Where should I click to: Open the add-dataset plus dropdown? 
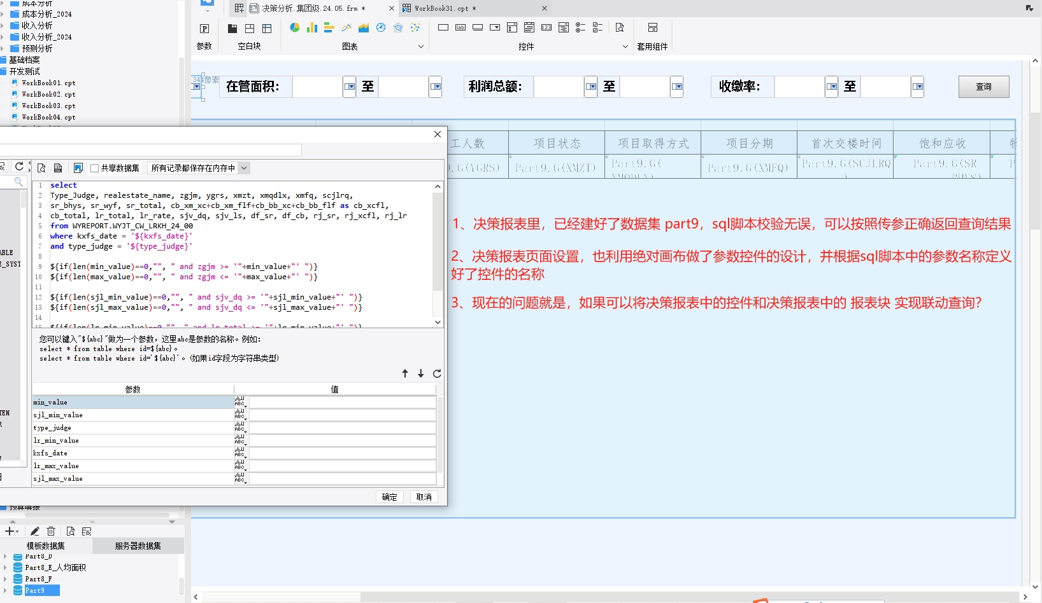coord(12,531)
